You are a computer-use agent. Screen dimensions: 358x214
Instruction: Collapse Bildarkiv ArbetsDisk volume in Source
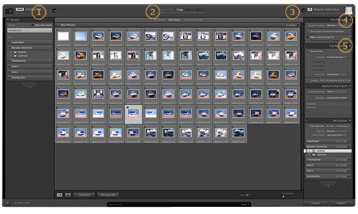coord(10,48)
